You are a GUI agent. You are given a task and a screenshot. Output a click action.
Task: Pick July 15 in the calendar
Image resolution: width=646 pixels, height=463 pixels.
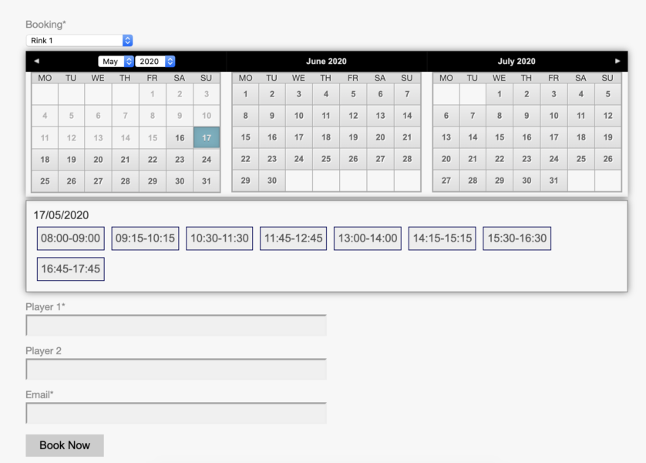tap(500, 137)
